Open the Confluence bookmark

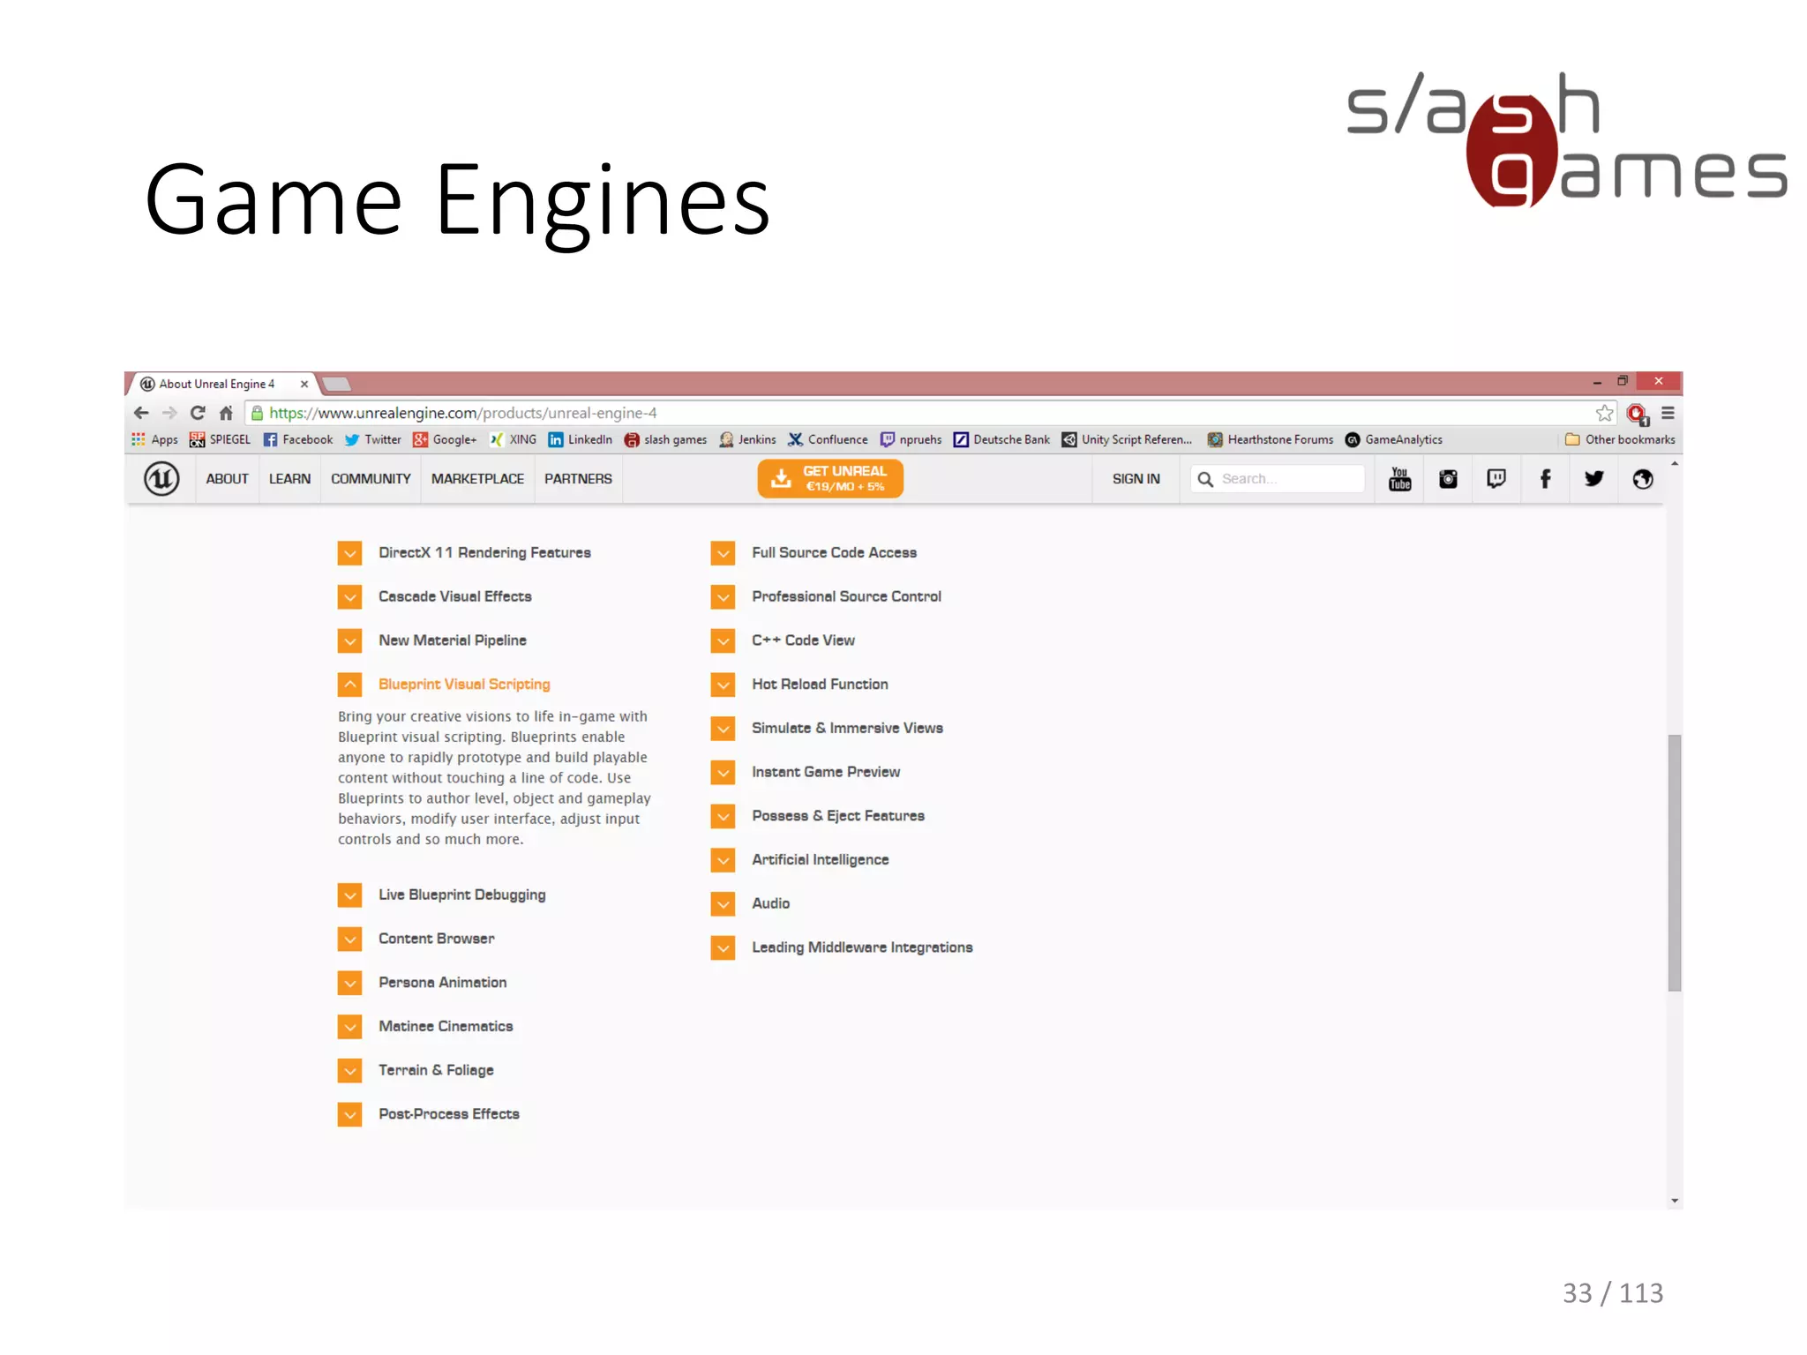click(x=828, y=439)
